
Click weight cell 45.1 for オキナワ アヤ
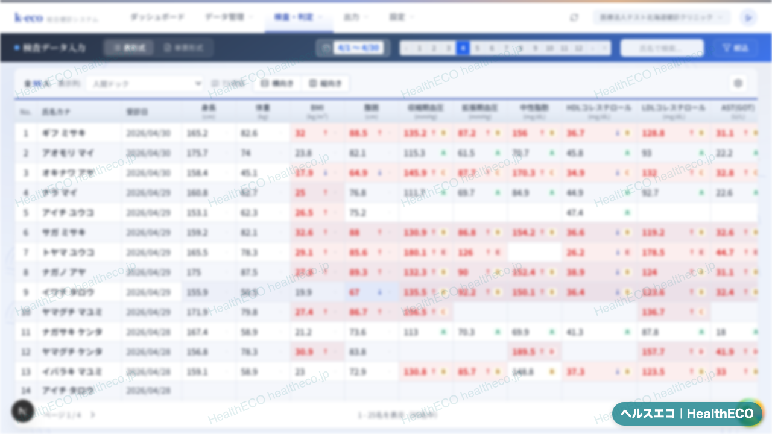[263, 173]
